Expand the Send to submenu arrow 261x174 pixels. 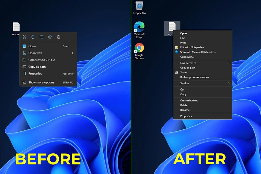(229, 83)
